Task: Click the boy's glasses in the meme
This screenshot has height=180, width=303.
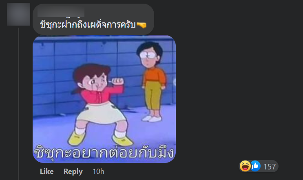Action: pos(148,55)
